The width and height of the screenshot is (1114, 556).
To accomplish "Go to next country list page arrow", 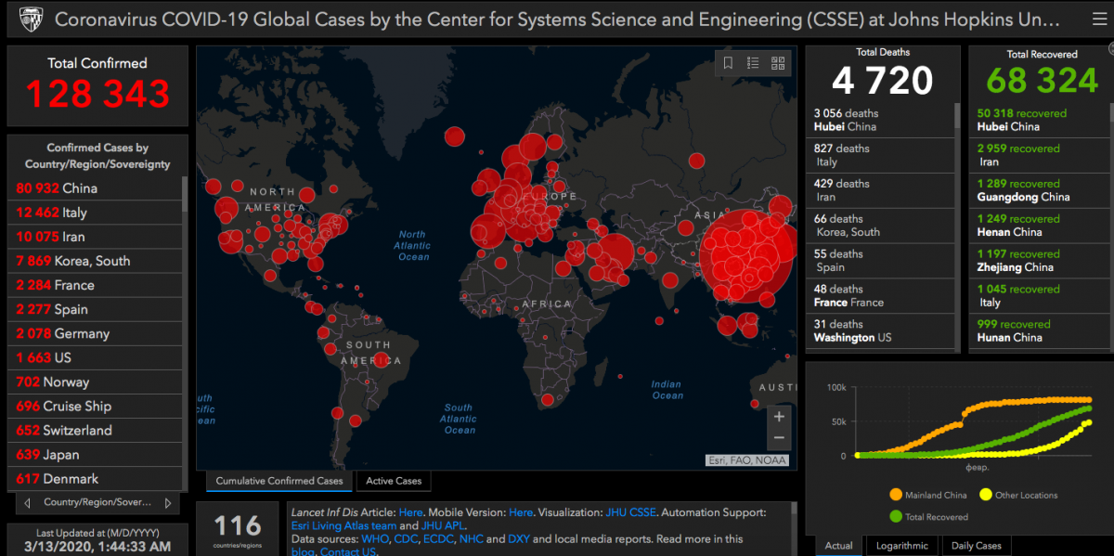I will point(167,503).
